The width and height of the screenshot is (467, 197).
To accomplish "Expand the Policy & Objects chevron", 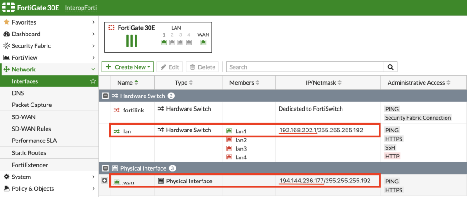I will point(93,189).
